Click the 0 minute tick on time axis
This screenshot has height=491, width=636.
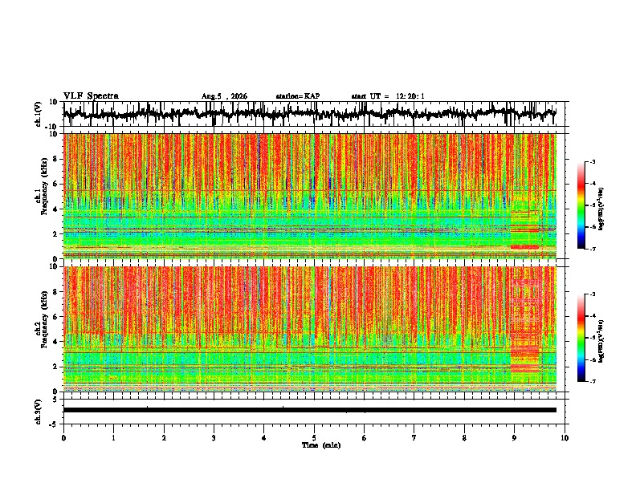(63, 438)
